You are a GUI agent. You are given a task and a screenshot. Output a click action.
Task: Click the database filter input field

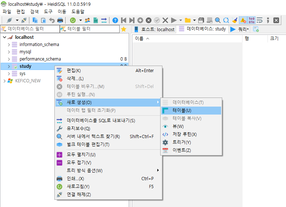pos(30,29)
